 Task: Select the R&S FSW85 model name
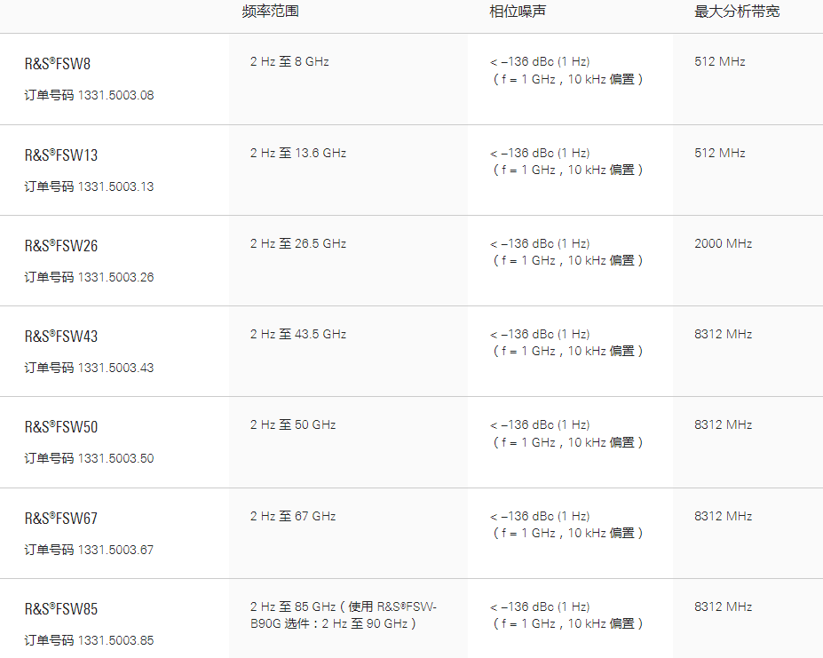[x=61, y=609]
